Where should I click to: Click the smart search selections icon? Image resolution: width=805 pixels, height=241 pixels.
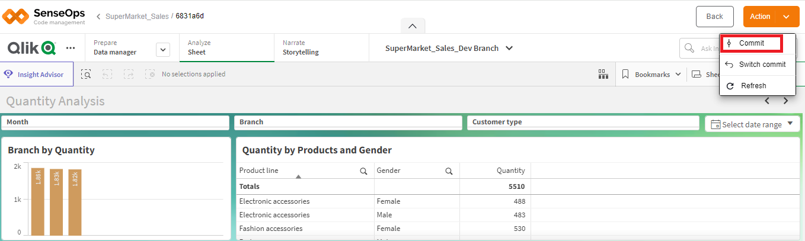[x=87, y=74]
